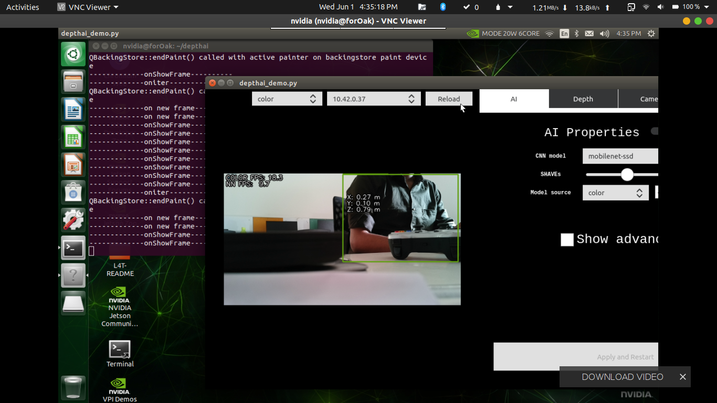This screenshot has width=717, height=403.
Task: Open Terminal desktop shortcut
Action: (120, 354)
